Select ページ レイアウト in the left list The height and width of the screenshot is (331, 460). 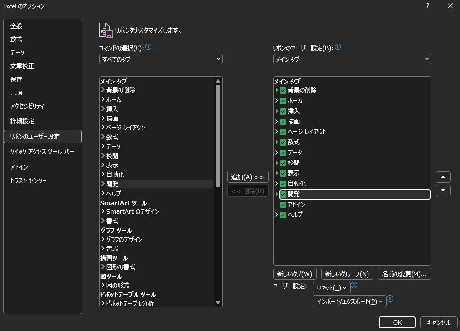(126, 127)
